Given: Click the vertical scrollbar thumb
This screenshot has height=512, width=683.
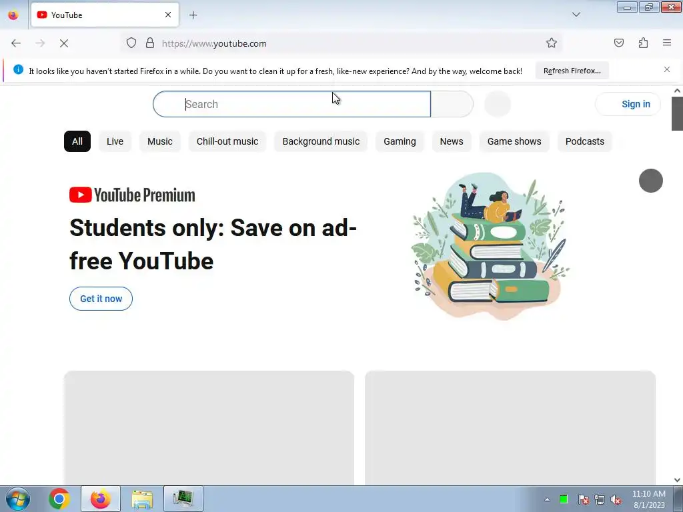Looking at the screenshot, I should coord(677,113).
